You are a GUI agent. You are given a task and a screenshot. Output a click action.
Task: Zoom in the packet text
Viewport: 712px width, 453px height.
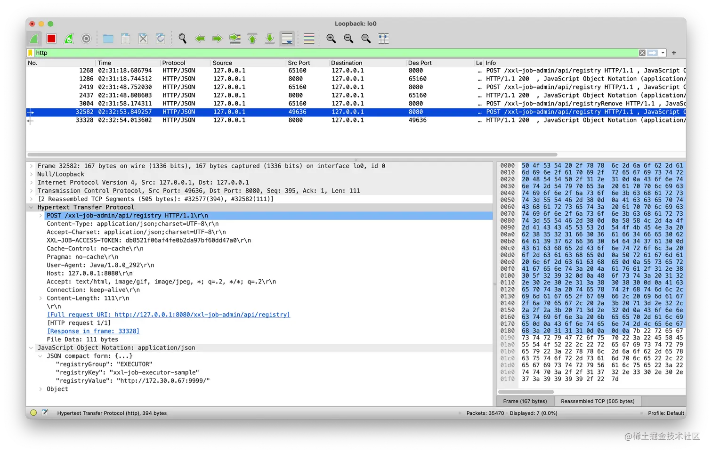pos(332,39)
